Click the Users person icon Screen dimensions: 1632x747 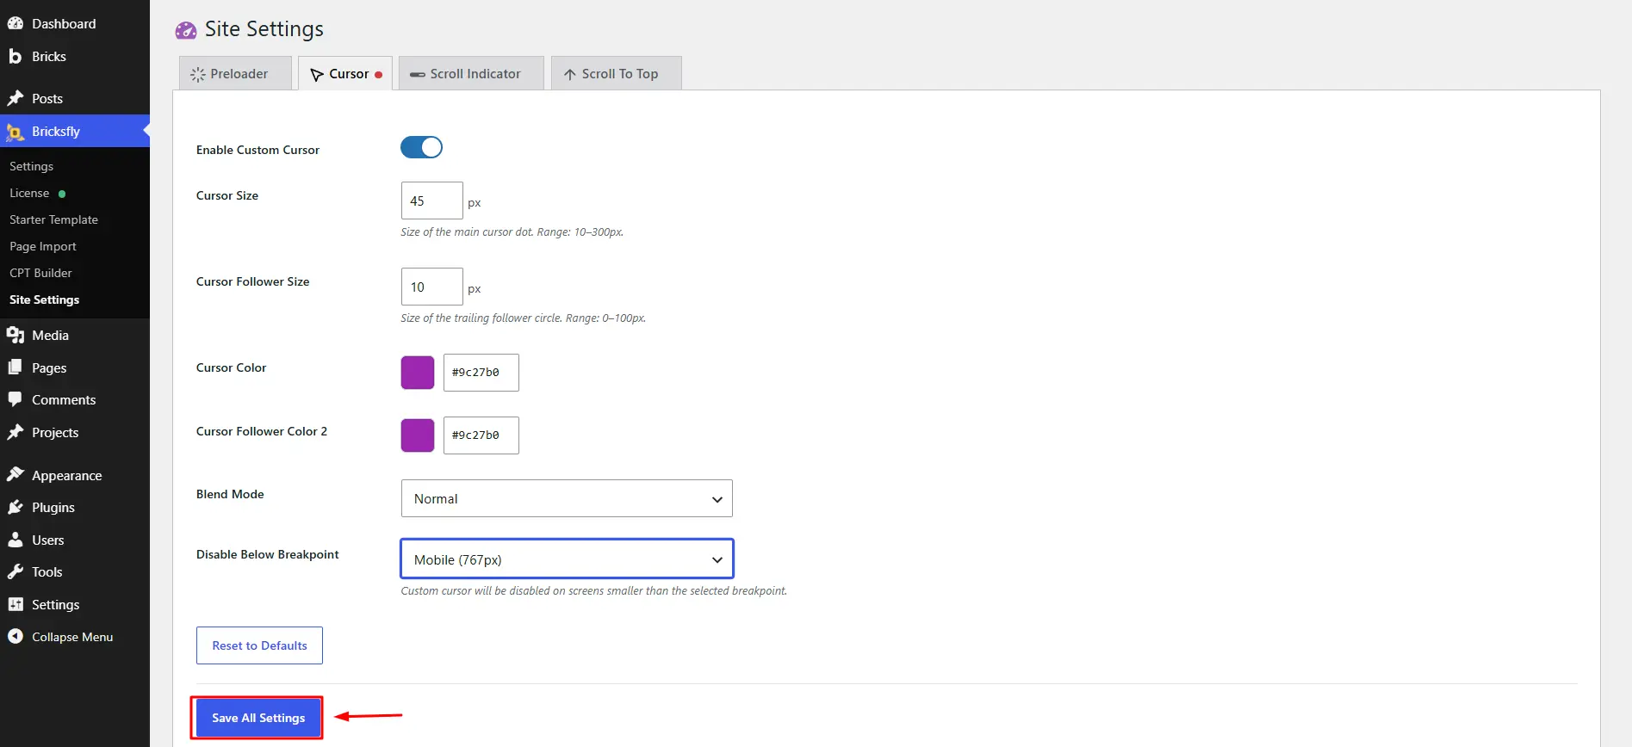(x=16, y=540)
